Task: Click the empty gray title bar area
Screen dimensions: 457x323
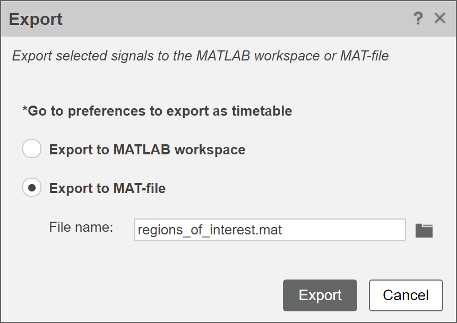Action: point(239,19)
